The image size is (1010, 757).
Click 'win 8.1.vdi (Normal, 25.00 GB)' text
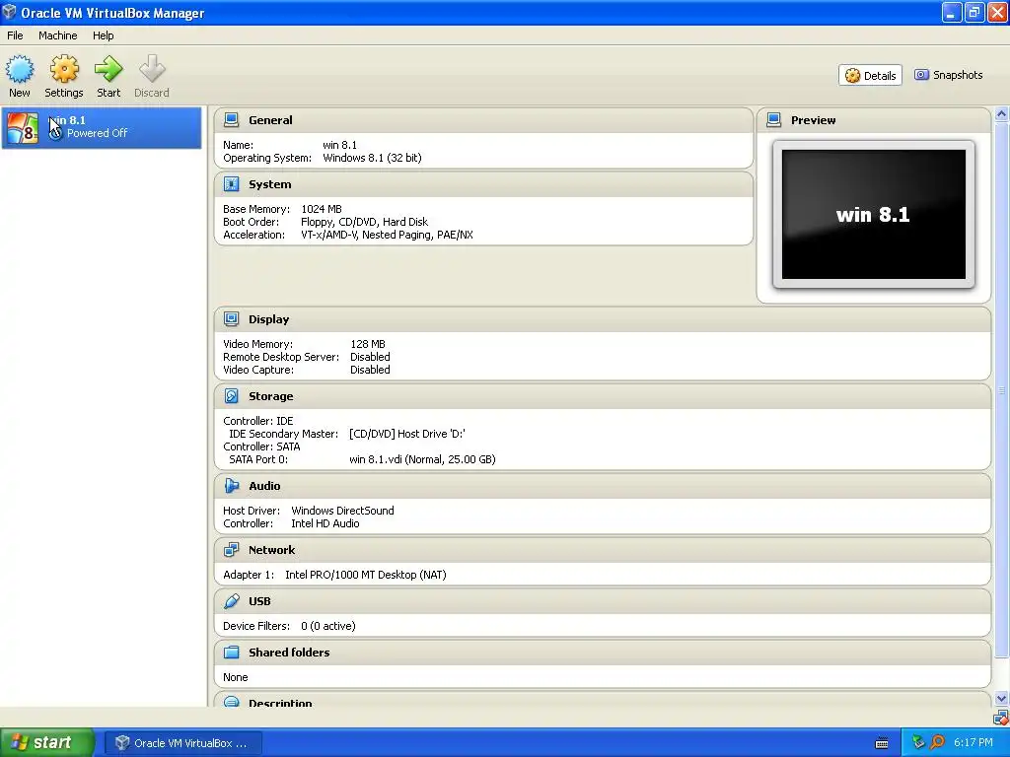[x=422, y=459]
